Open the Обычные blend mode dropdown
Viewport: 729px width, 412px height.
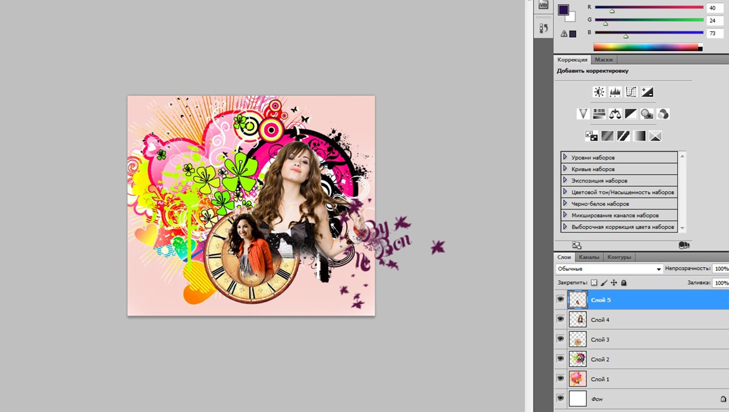(x=609, y=268)
